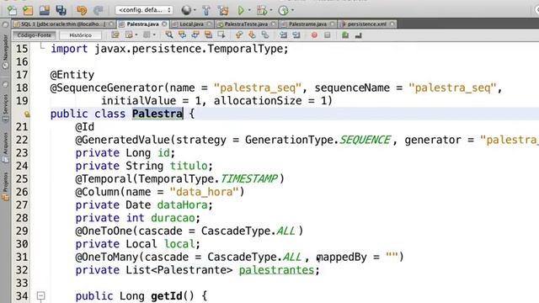Click the @Entity annotation
This screenshot has width=539, height=303.
click(x=72, y=75)
